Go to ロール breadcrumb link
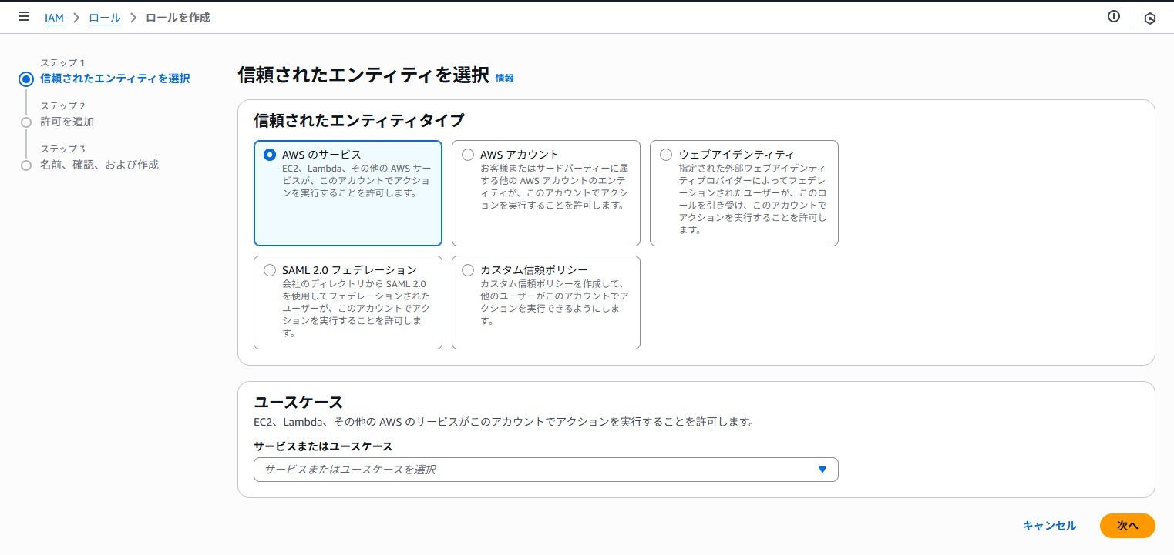This screenshot has width=1174, height=555. tap(104, 18)
